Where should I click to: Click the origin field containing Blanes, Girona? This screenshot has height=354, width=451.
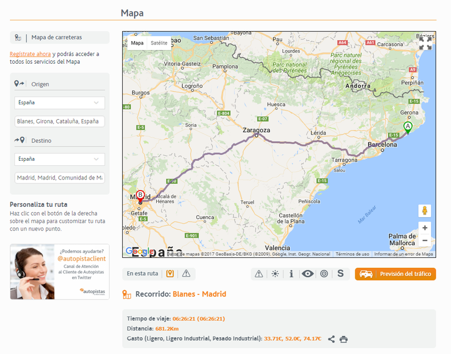coord(59,121)
